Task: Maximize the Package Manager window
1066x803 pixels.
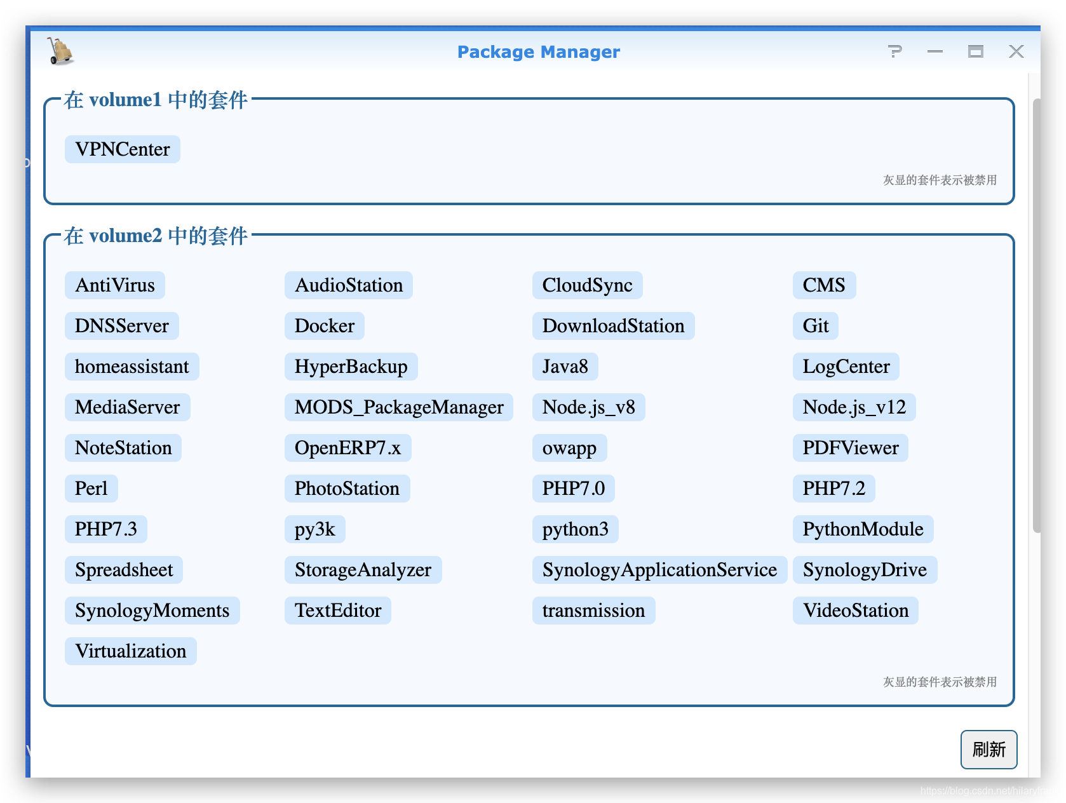Action: 976,51
